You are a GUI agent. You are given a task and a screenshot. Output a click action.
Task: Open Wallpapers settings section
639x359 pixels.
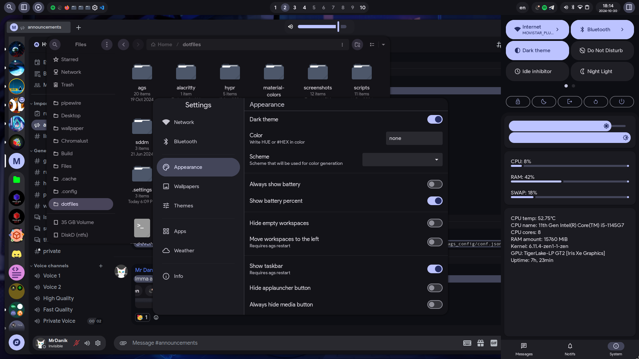coord(186,186)
